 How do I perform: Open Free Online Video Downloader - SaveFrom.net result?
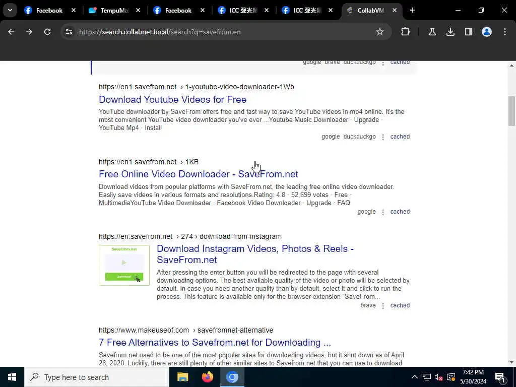[x=199, y=174]
